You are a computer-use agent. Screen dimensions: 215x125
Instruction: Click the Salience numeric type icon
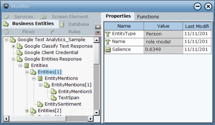108,50
